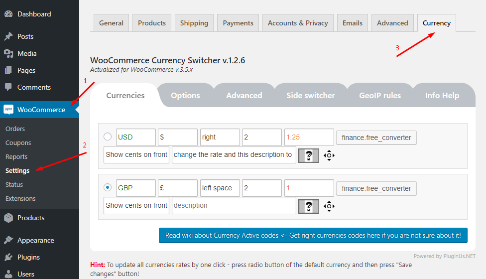Click the GBP rate field showing 1
The width and height of the screenshot is (486, 279).
(309, 188)
